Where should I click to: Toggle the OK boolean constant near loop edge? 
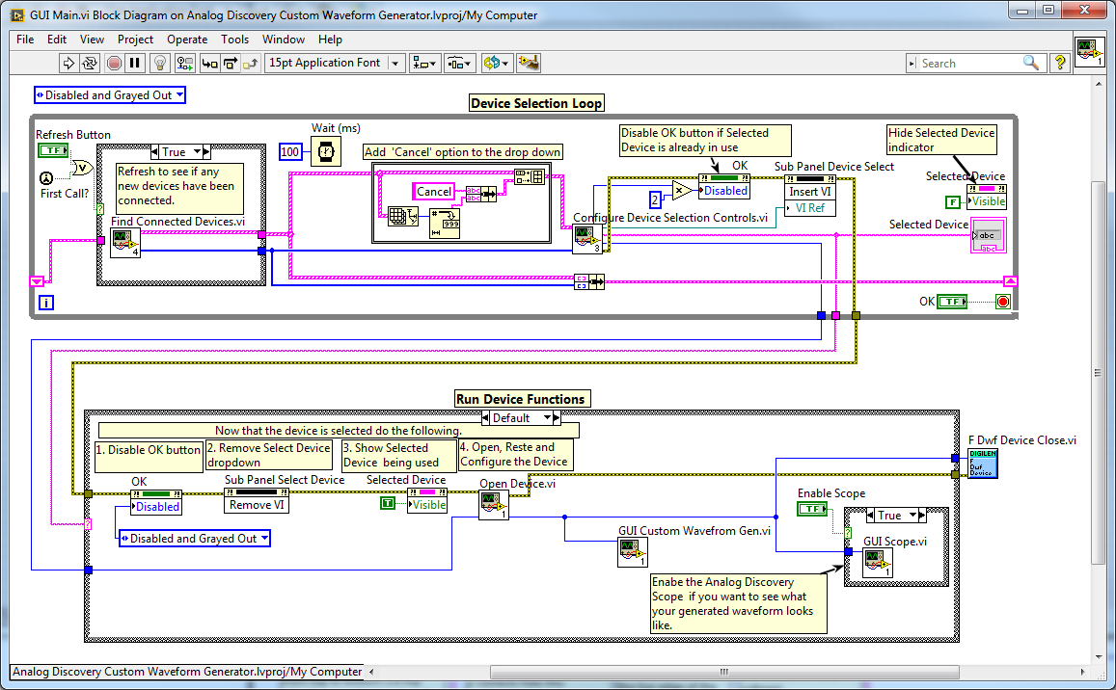(x=953, y=301)
